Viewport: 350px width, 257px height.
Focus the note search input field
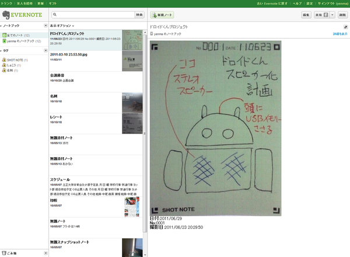coord(93,15)
